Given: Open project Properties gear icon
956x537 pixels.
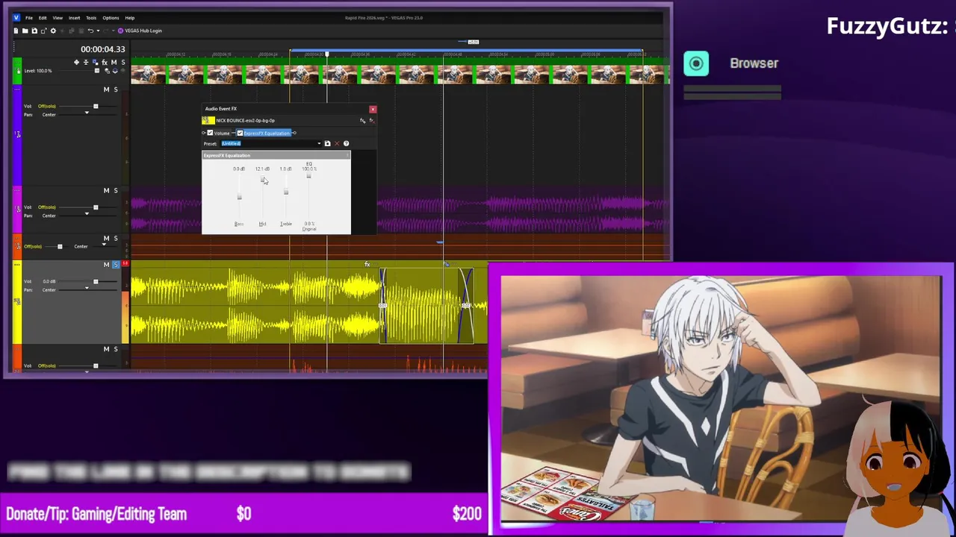Looking at the screenshot, I should click(x=53, y=31).
